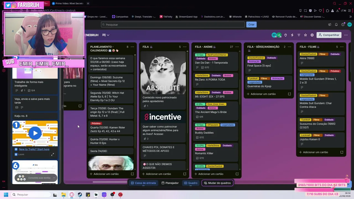Open board visibility globe icon
The height and width of the screenshot is (199, 354).
312,35
